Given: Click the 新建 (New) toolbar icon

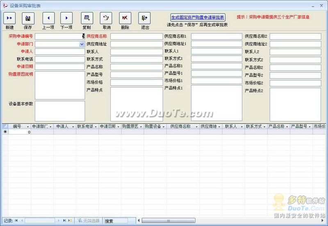Looking at the screenshot, I should click(9, 18).
